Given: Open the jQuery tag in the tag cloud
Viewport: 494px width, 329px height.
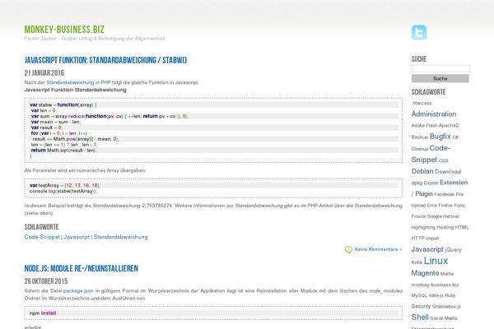Looking at the screenshot, I should tap(453, 250).
